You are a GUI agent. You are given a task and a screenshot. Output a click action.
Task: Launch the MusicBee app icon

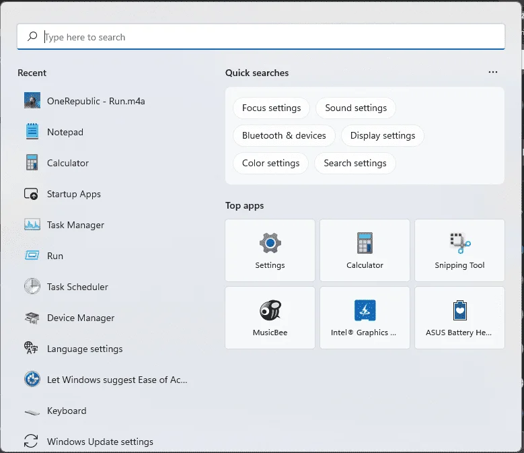pyautogui.click(x=270, y=310)
